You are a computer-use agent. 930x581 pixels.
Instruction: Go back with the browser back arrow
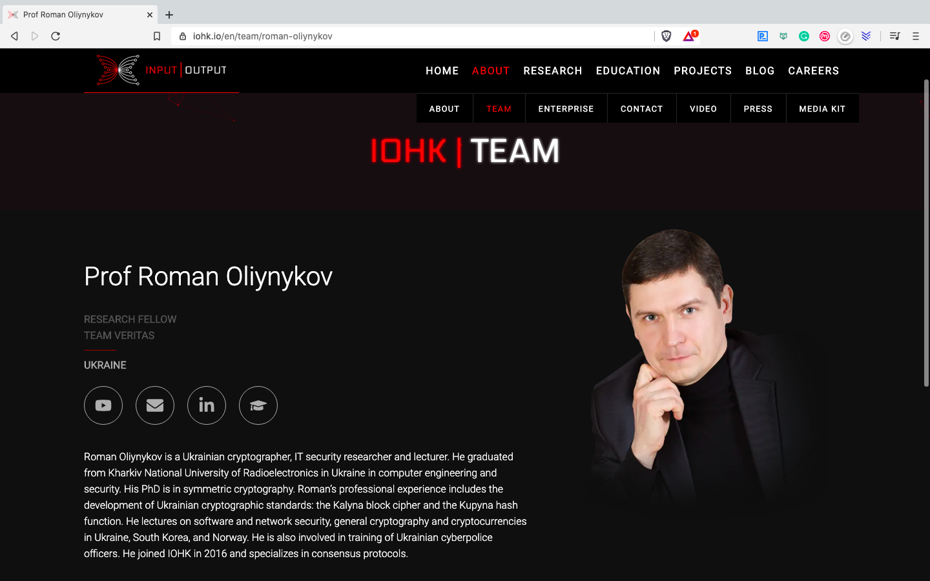[14, 36]
